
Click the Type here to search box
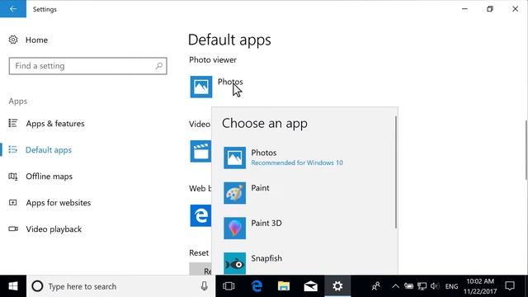(121, 286)
